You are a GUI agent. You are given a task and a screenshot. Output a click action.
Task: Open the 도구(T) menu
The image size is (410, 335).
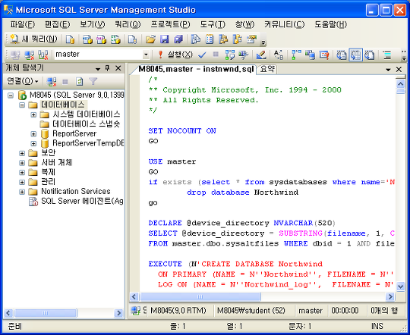213,24
